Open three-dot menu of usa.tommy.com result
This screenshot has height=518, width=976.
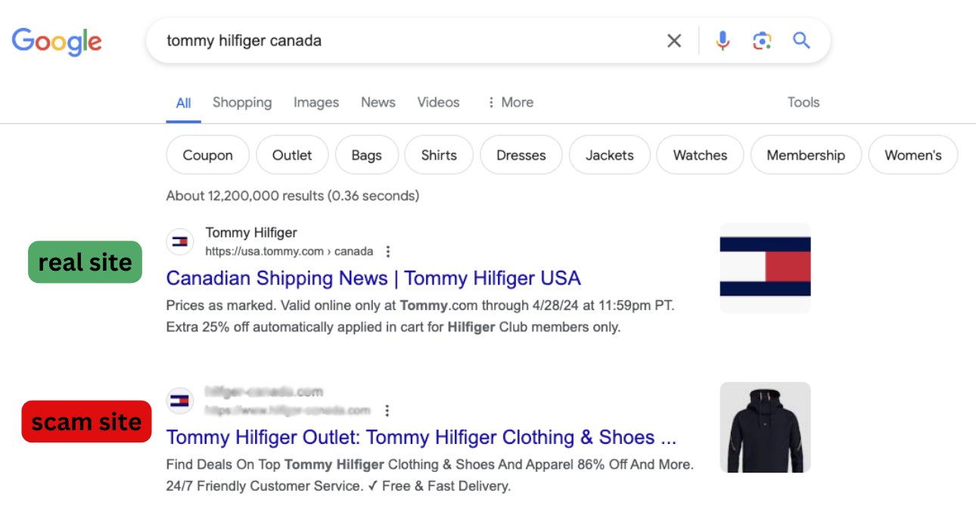(x=388, y=251)
